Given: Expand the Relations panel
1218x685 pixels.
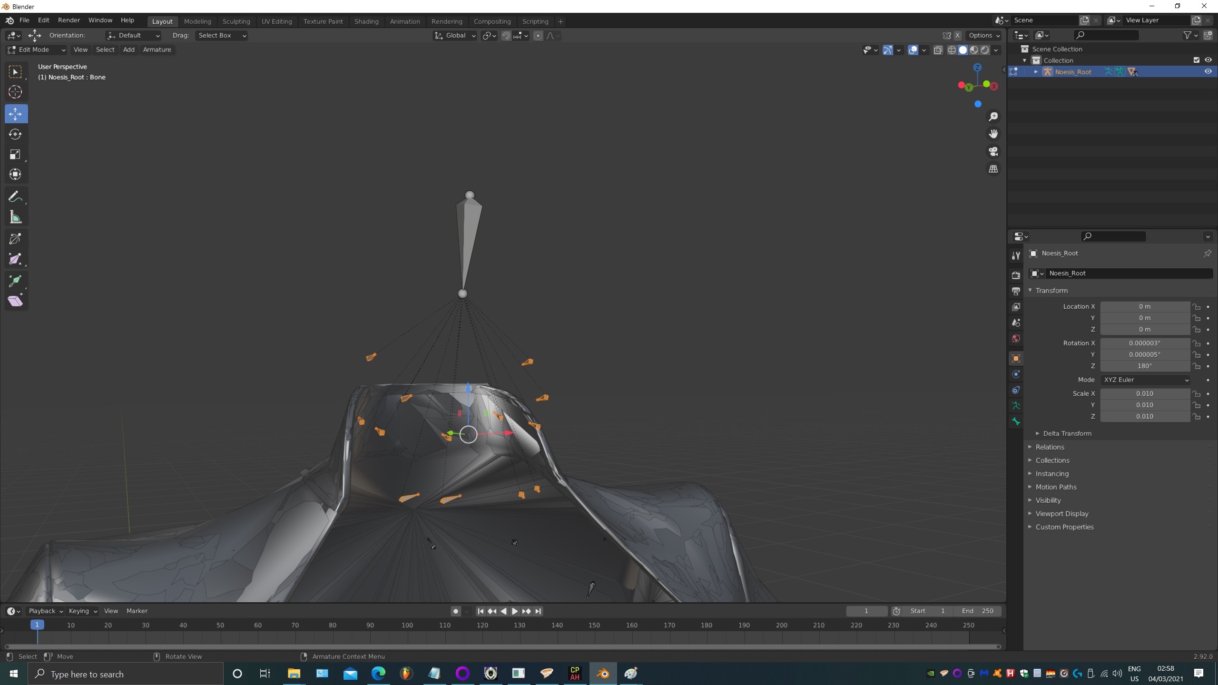Looking at the screenshot, I should point(1049,447).
